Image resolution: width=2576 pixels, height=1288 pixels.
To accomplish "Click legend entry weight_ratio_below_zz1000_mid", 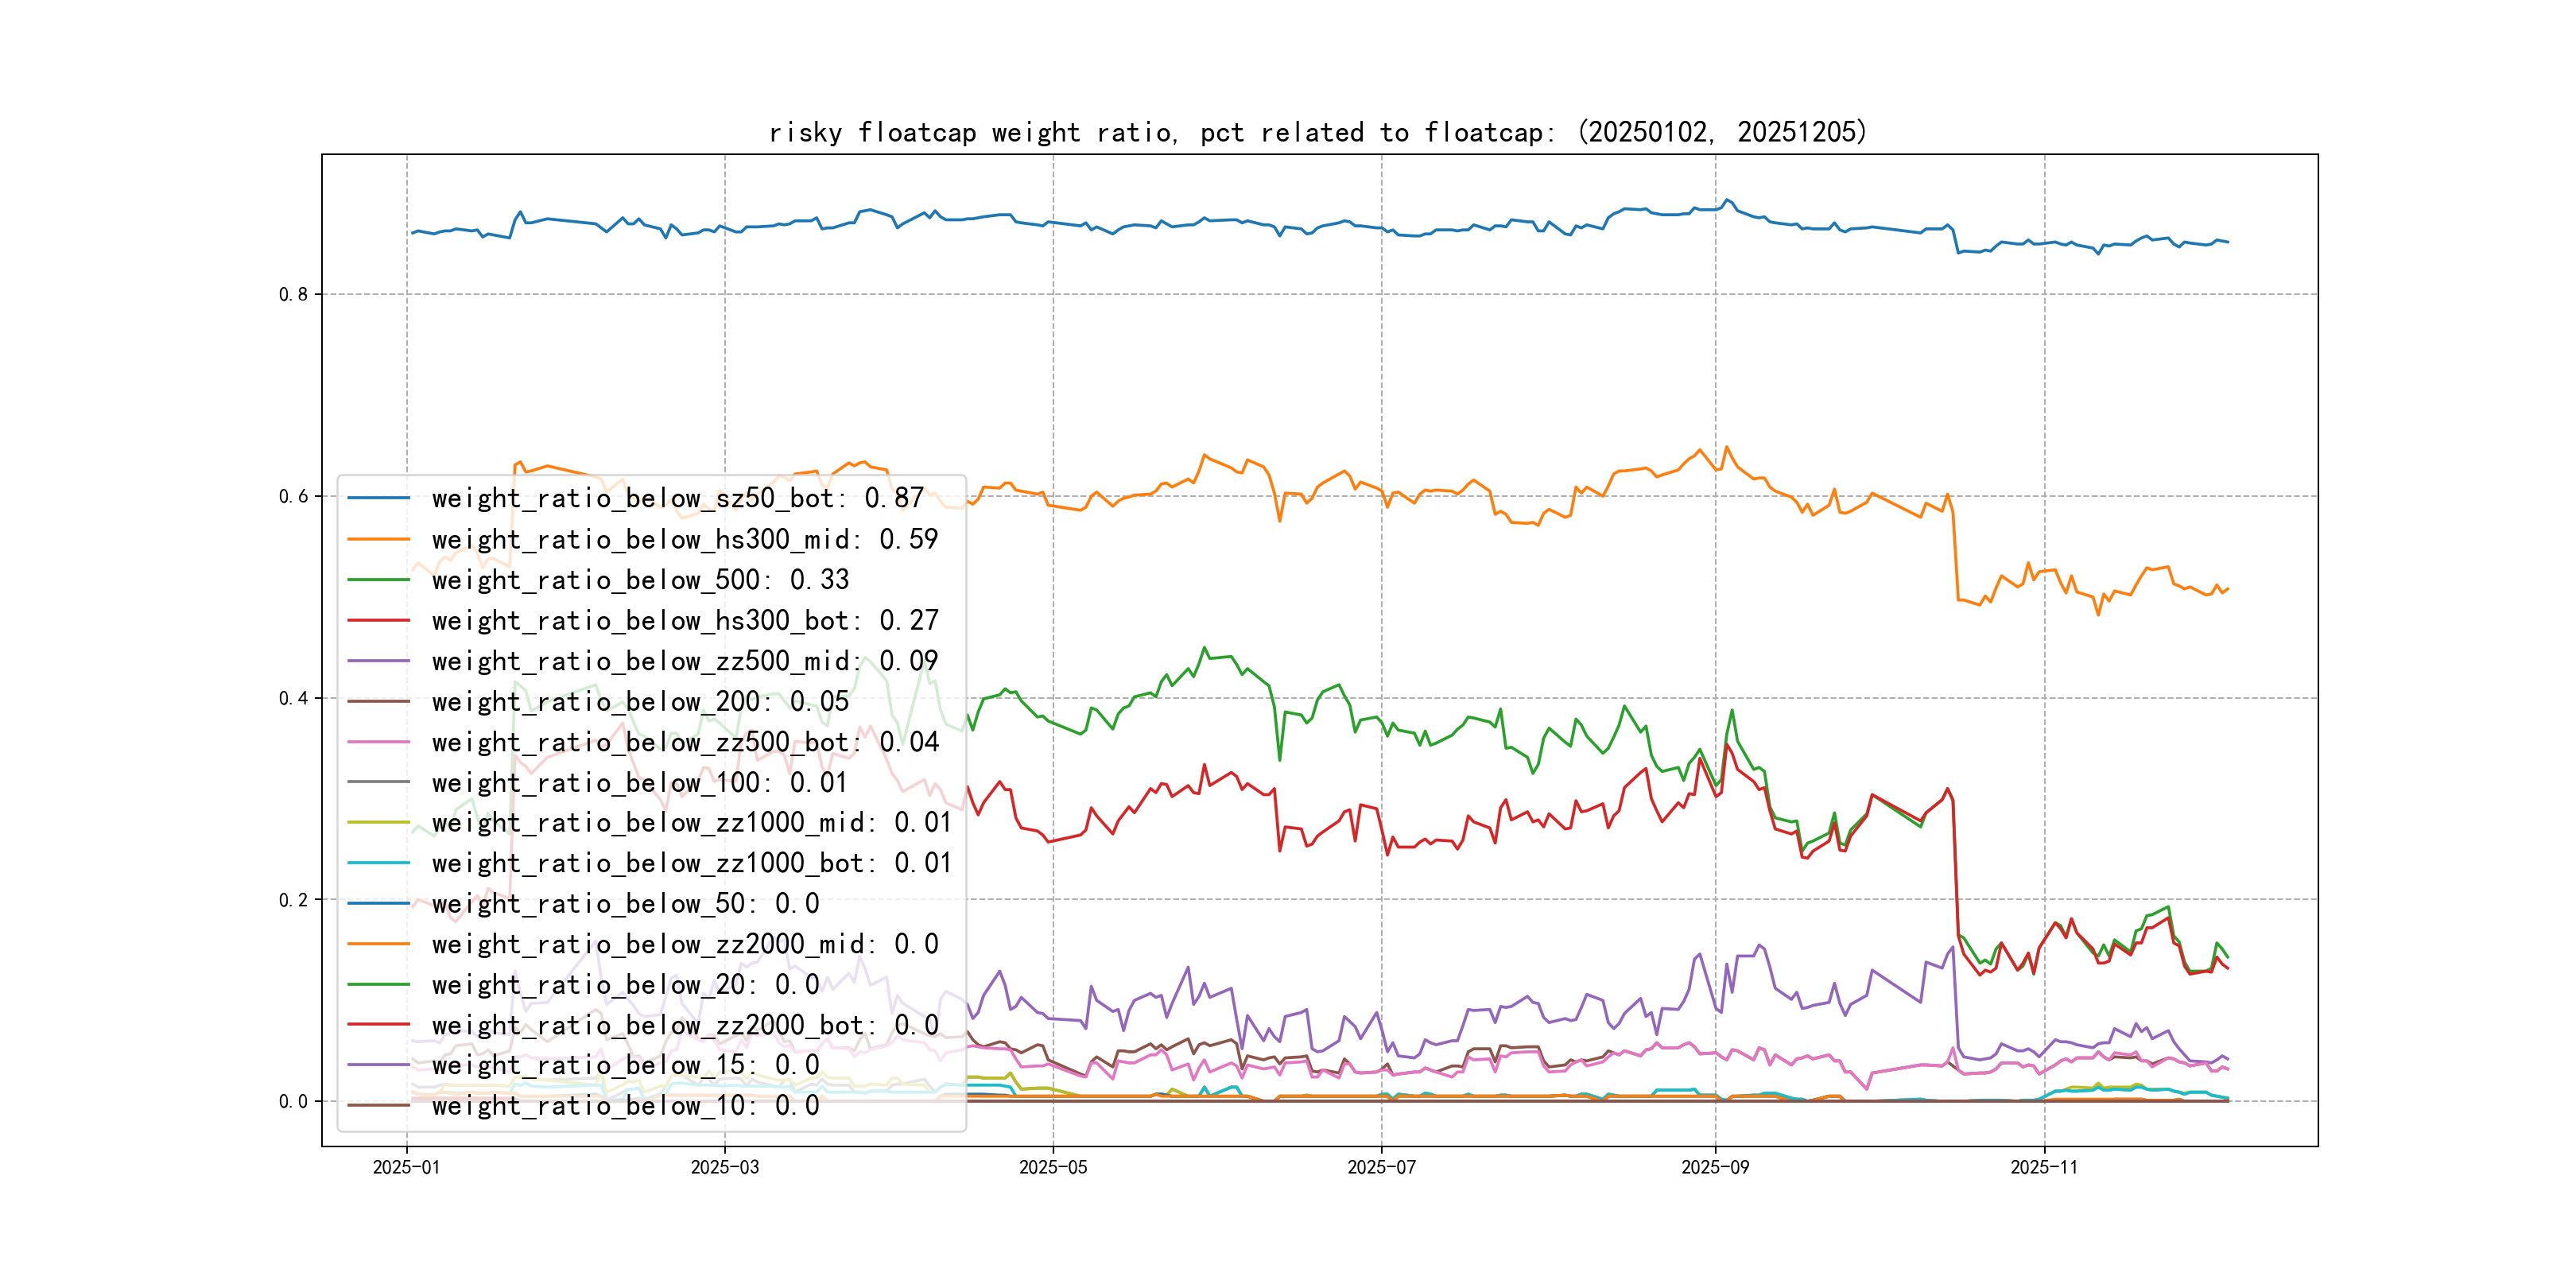I will 692,823.
